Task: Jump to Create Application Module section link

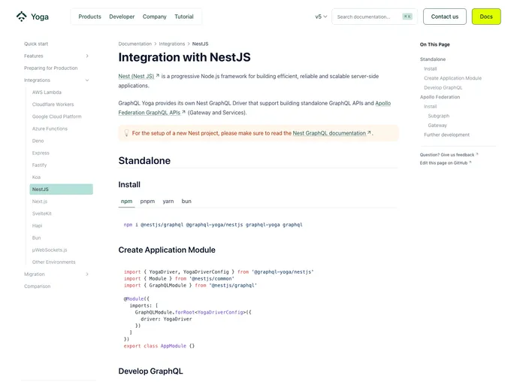Action: coord(452,78)
